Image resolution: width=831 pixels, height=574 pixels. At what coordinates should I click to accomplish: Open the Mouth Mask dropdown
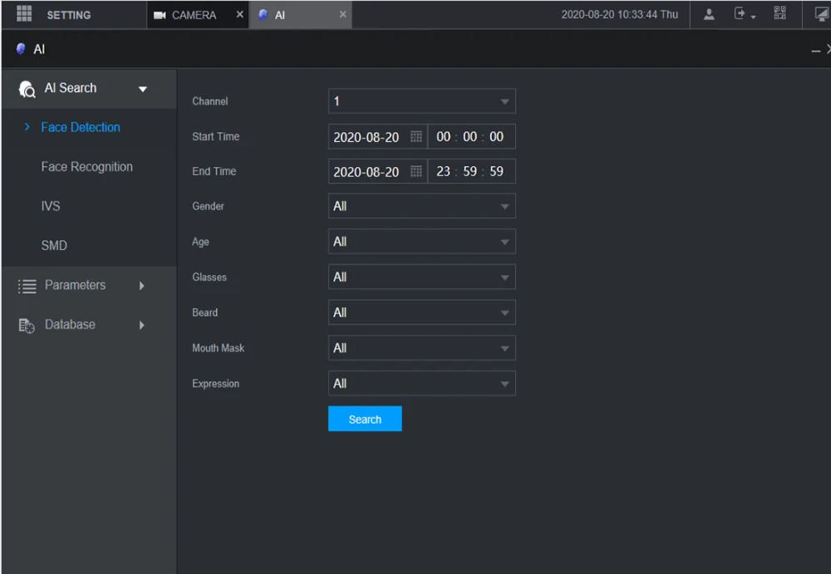click(x=422, y=348)
